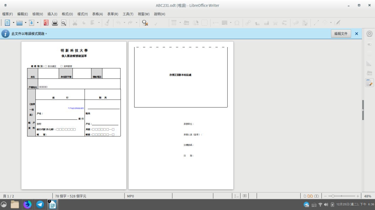Image resolution: width=375 pixels, height=210 pixels.
Task: Open the 工具(T) menu
Action: (128, 14)
